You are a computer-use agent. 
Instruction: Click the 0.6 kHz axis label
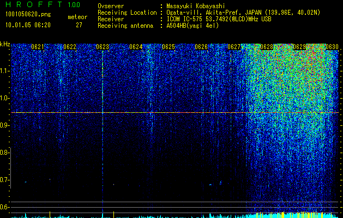point(4,207)
